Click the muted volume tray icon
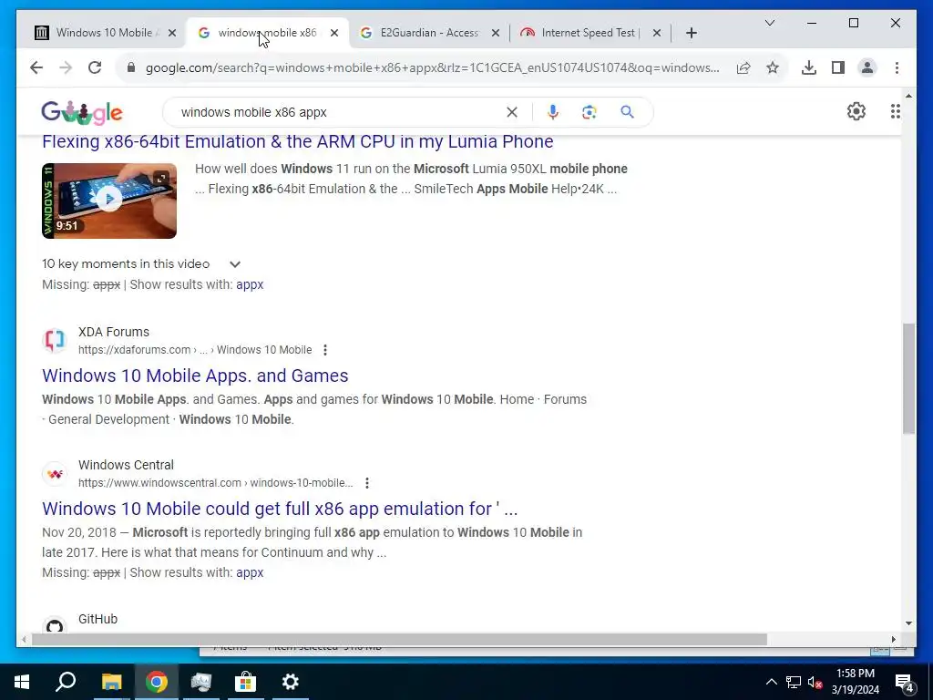Image resolution: width=933 pixels, height=700 pixels. [x=815, y=682]
